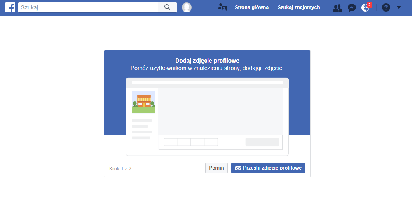Open Messenger messages icon

(x=351, y=7)
